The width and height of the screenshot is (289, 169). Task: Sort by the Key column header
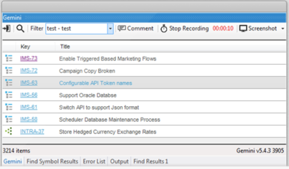point(25,46)
